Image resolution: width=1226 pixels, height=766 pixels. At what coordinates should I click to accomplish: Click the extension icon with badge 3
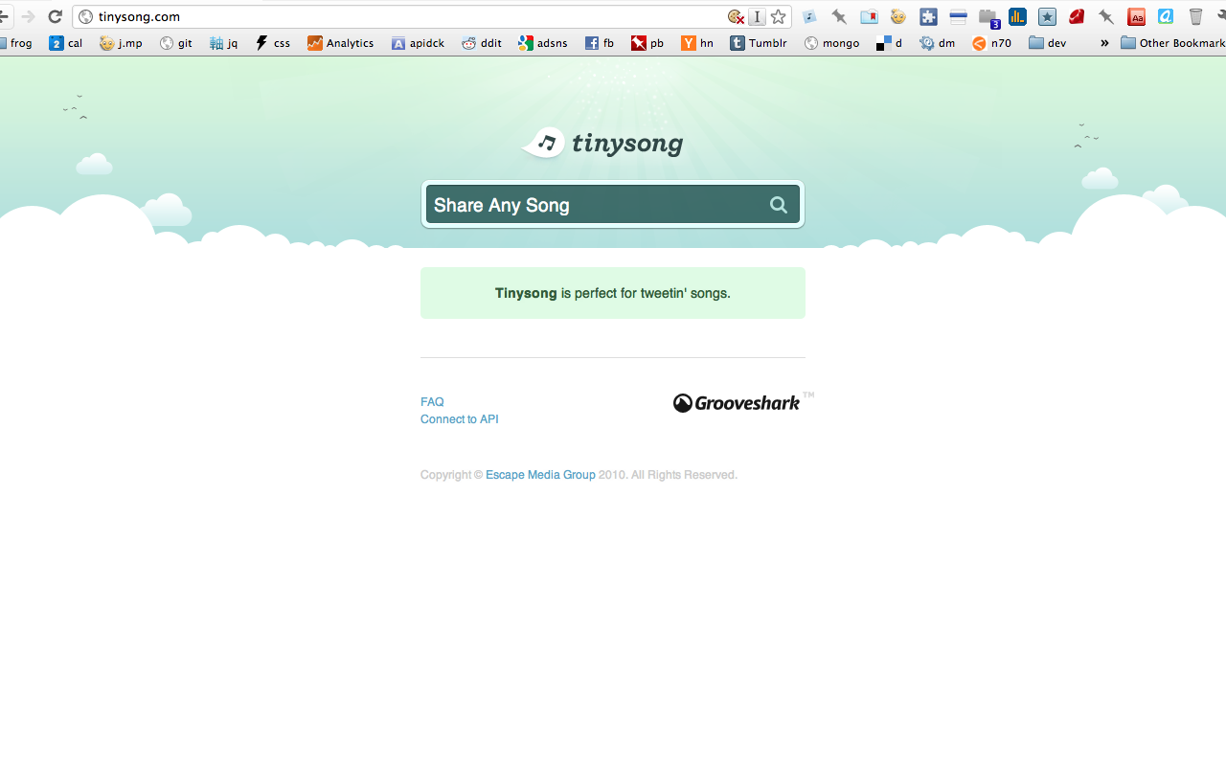point(988,17)
